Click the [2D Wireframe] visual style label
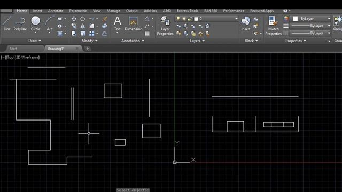342x192 pixels. pos(27,58)
